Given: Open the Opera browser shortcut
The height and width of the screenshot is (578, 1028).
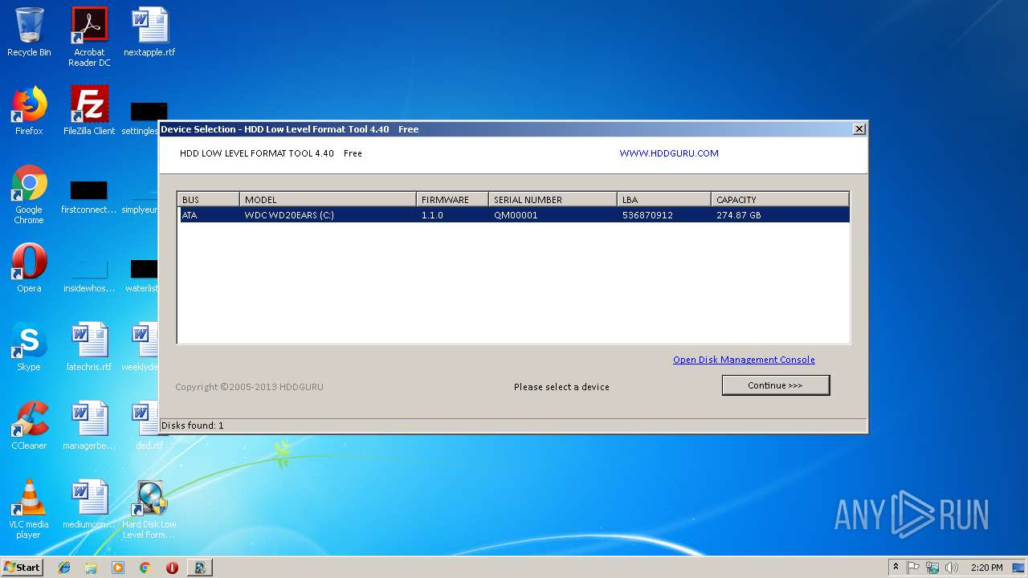Looking at the screenshot, I should [29, 268].
